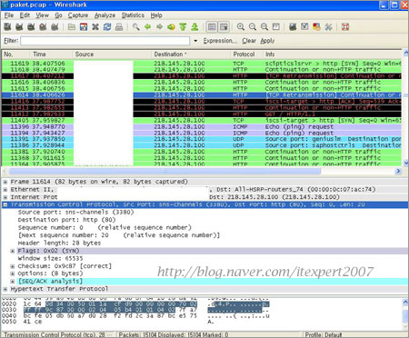Go forward in packet history
Viewport: 409px width, 338px height.
click(159, 27)
